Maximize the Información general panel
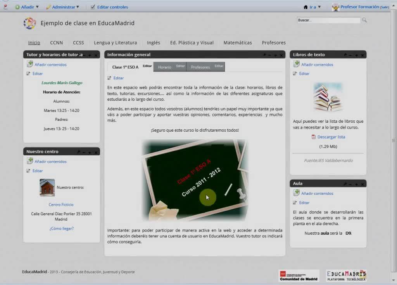The width and height of the screenshot is (397, 285). pos(276,55)
